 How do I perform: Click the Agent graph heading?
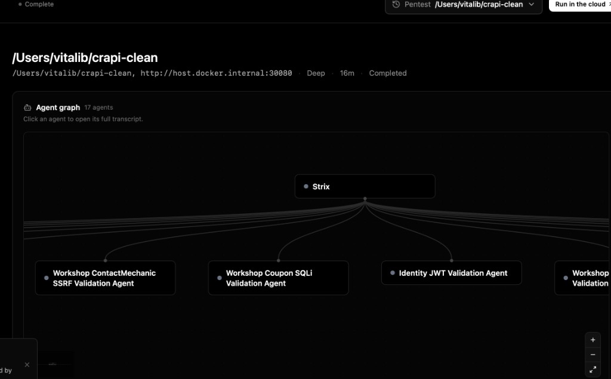click(x=58, y=107)
